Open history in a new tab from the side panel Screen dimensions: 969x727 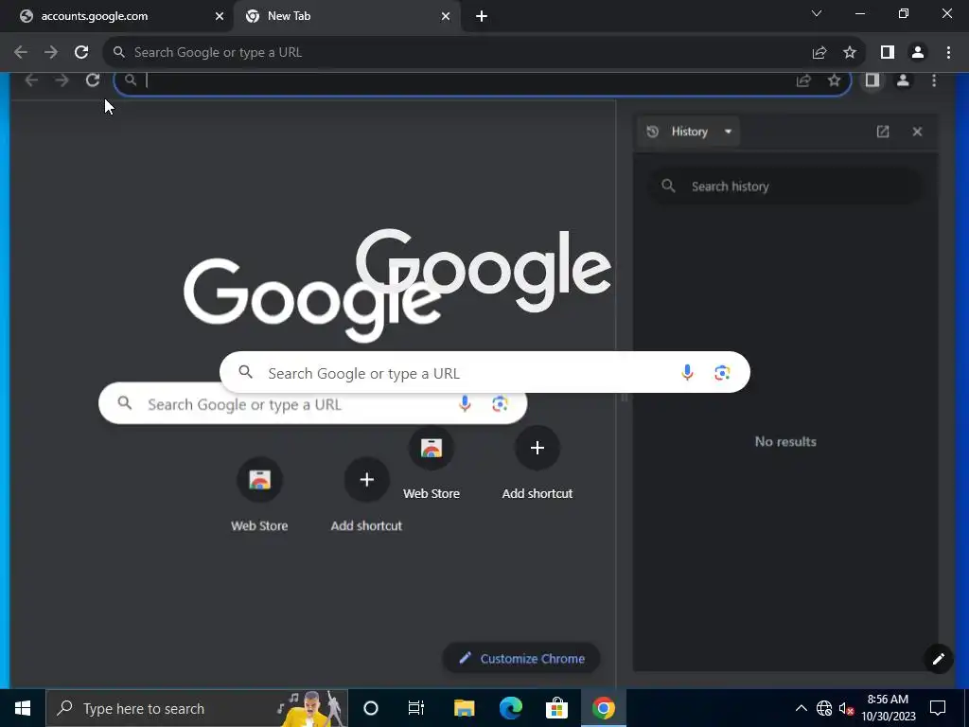(883, 132)
